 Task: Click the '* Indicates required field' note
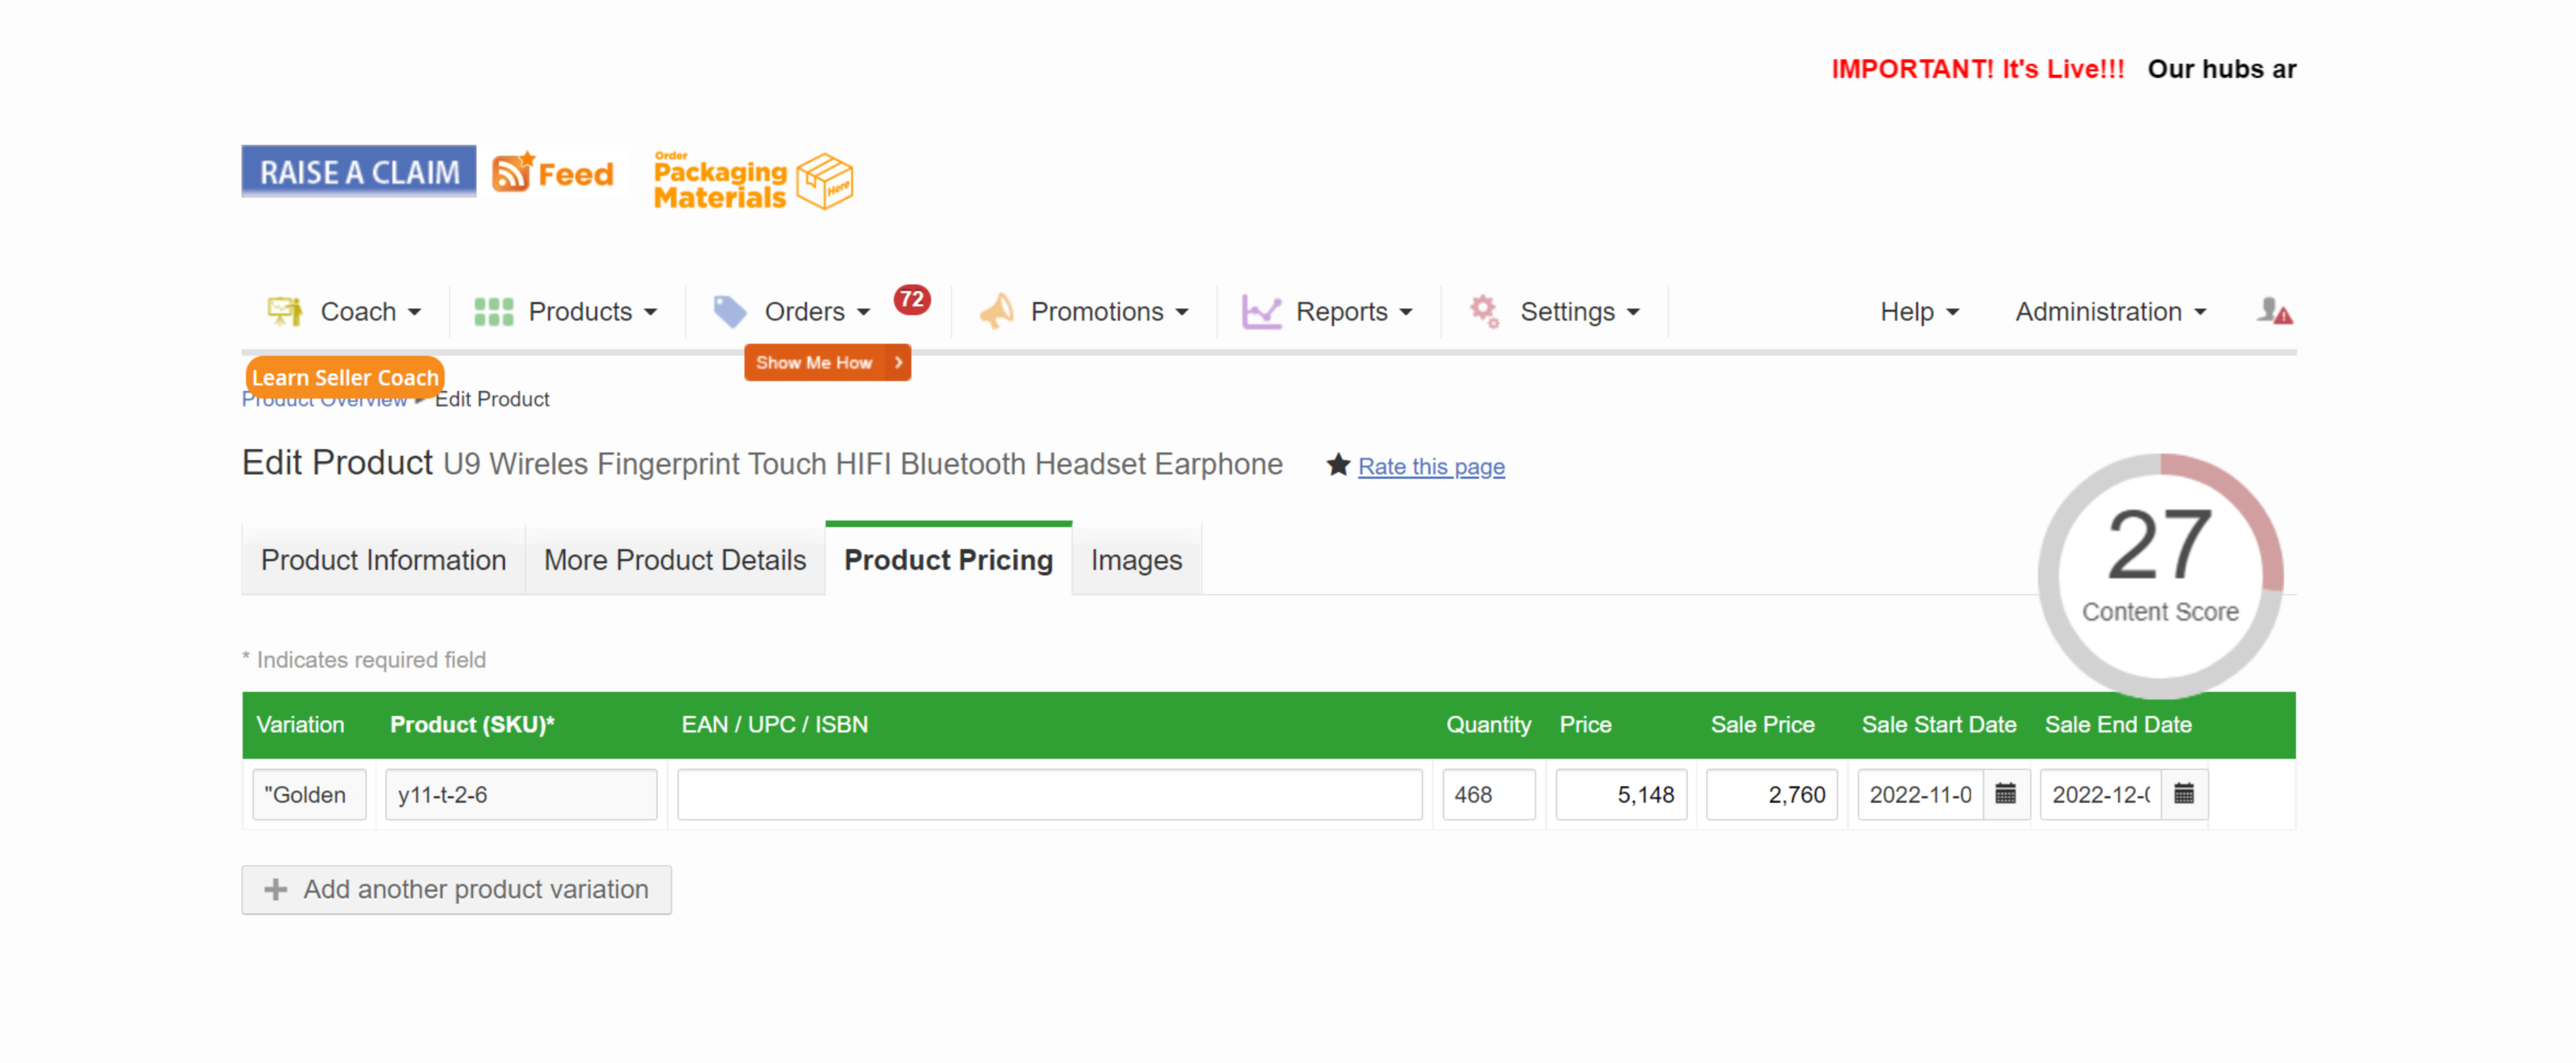point(364,659)
